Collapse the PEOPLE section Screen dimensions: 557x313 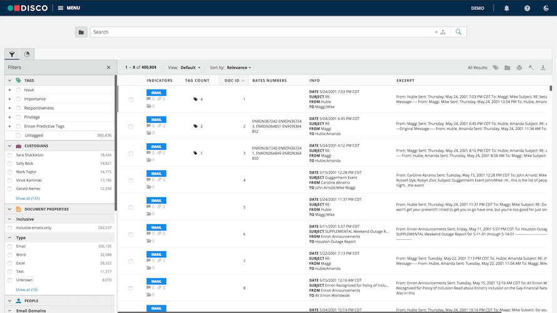click(9, 301)
